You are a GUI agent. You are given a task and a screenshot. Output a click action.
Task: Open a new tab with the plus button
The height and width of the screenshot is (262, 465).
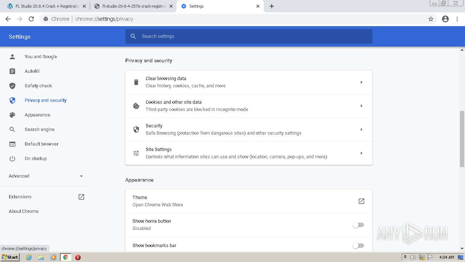point(272,6)
